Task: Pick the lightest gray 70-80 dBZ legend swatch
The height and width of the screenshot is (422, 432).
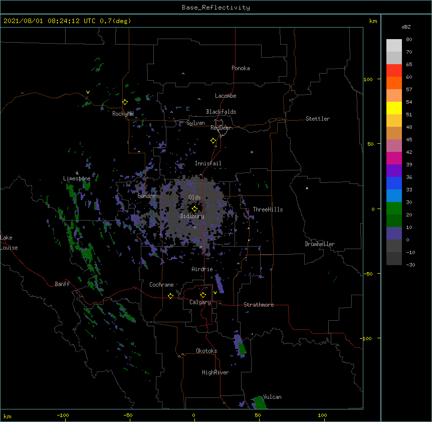Action: (x=394, y=46)
